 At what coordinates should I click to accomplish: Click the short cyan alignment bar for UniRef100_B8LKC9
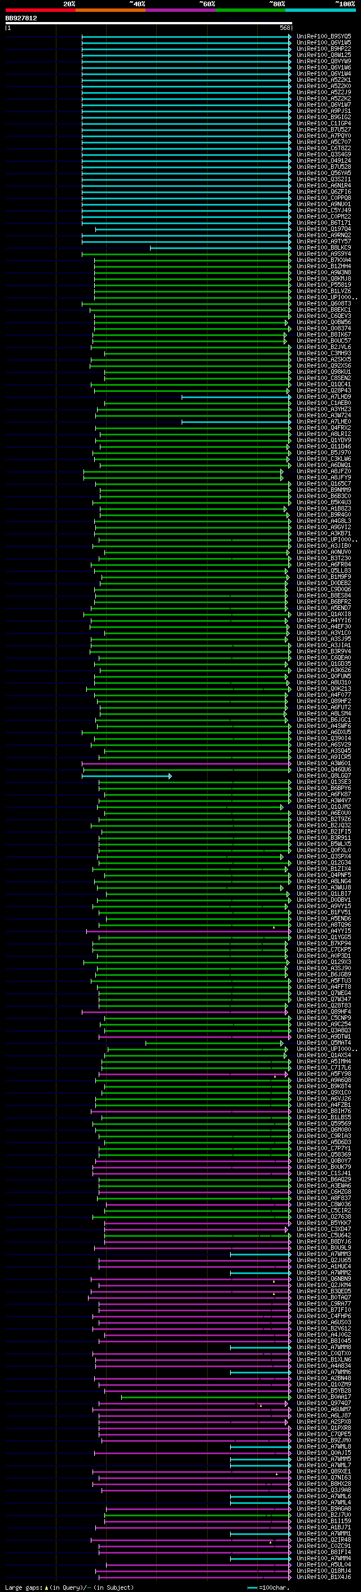[221, 248]
